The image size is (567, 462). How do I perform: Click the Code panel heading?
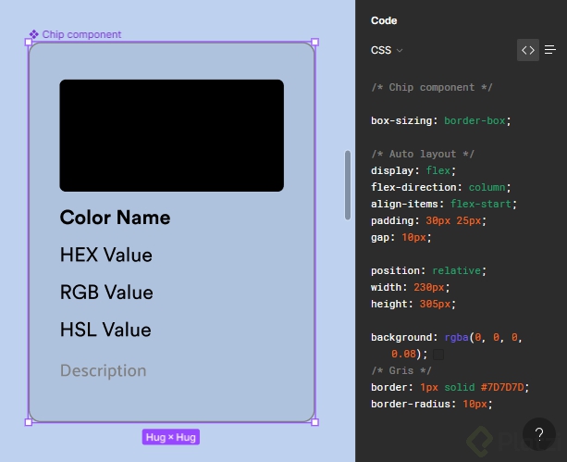coord(384,20)
